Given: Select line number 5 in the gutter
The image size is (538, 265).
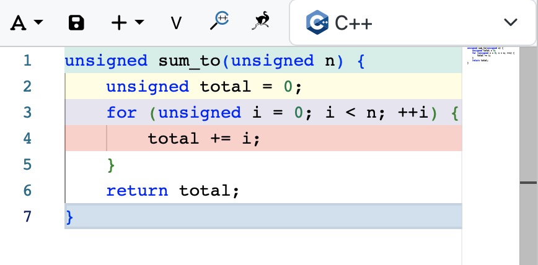Looking at the screenshot, I should tap(27, 165).
